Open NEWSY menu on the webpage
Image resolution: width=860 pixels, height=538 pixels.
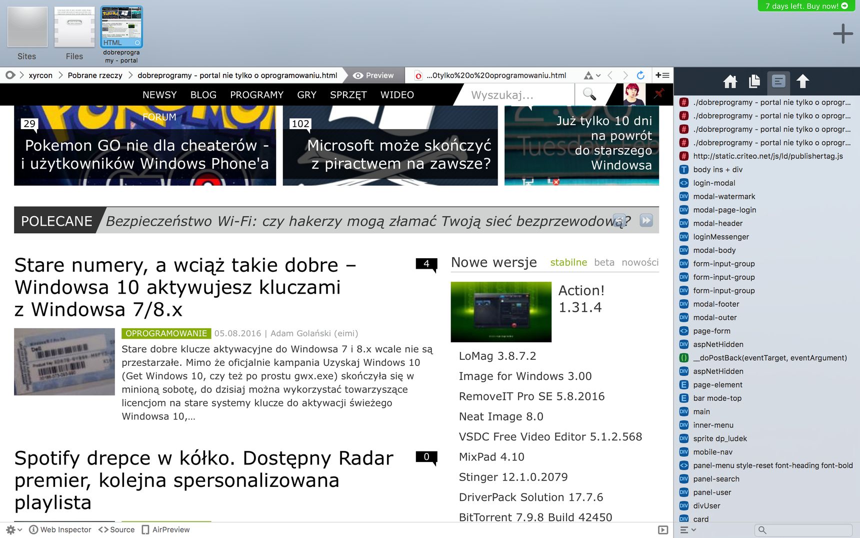tap(159, 95)
